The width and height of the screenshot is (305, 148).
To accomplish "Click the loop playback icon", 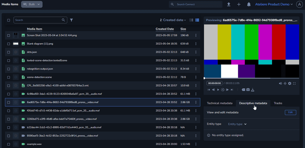I will pyautogui.click(x=222, y=90).
